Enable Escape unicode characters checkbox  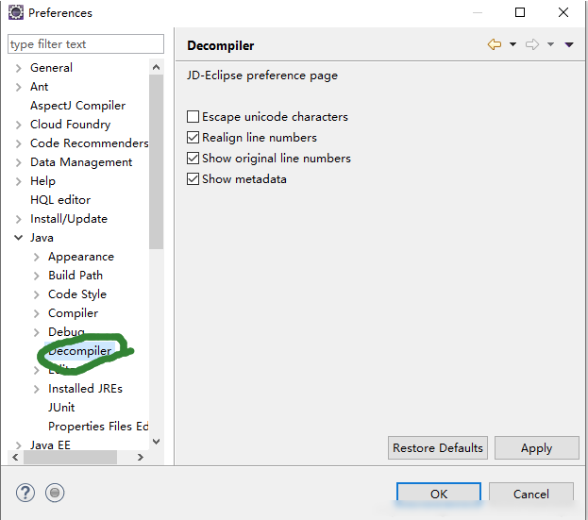point(193,117)
